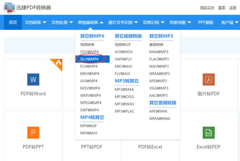The image size is (240, 161).
Task: Select AVI转MP4 in the menu
Action: click(89, 81)
